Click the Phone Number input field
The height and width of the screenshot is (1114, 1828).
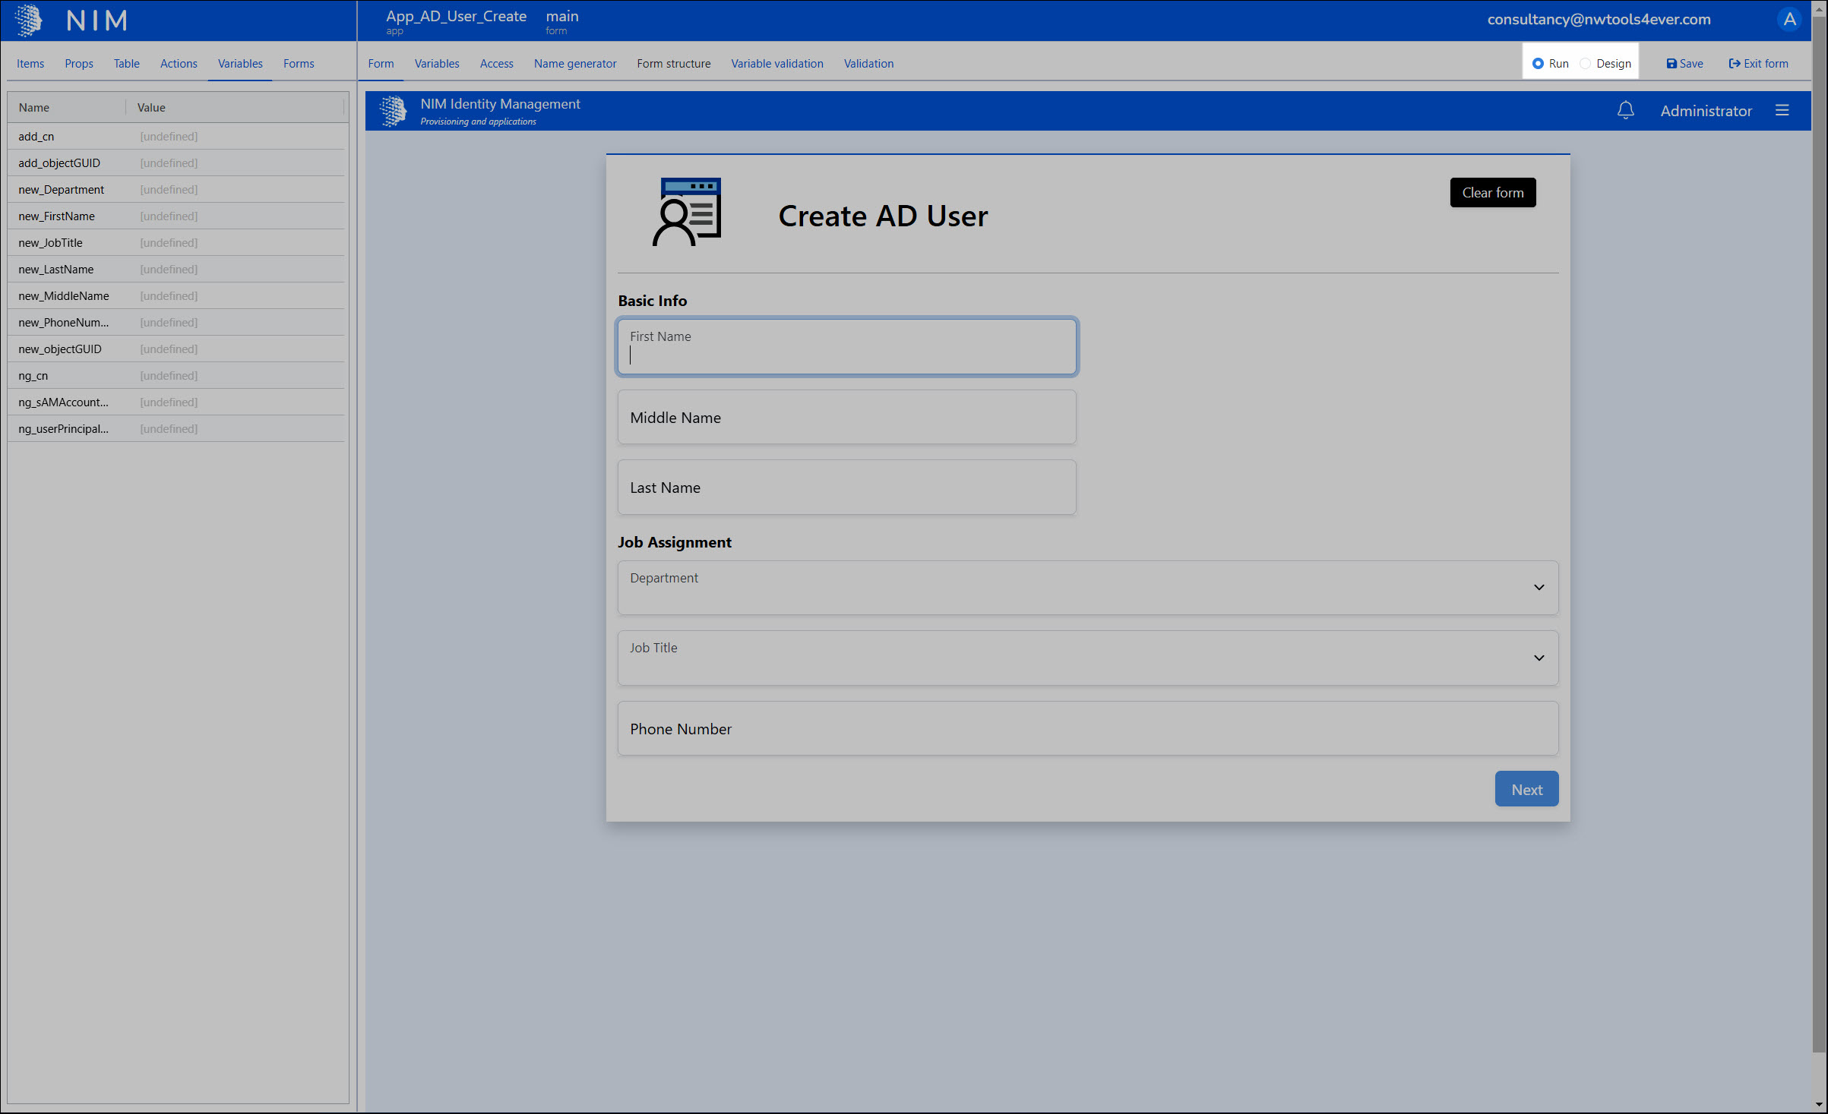pos(1087,729)
